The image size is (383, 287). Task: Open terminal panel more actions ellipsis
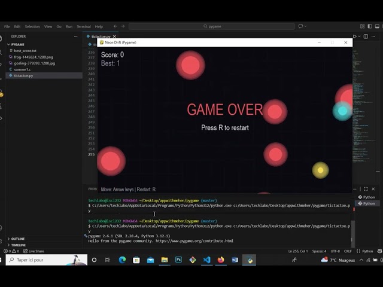tap(355, 189)
